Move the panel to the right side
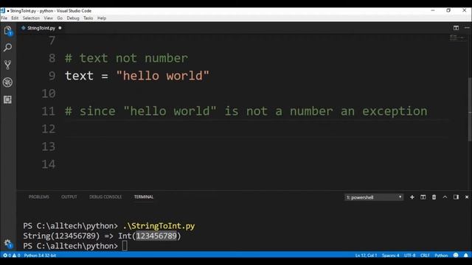 pyautogui.click(x=456, y=197)
